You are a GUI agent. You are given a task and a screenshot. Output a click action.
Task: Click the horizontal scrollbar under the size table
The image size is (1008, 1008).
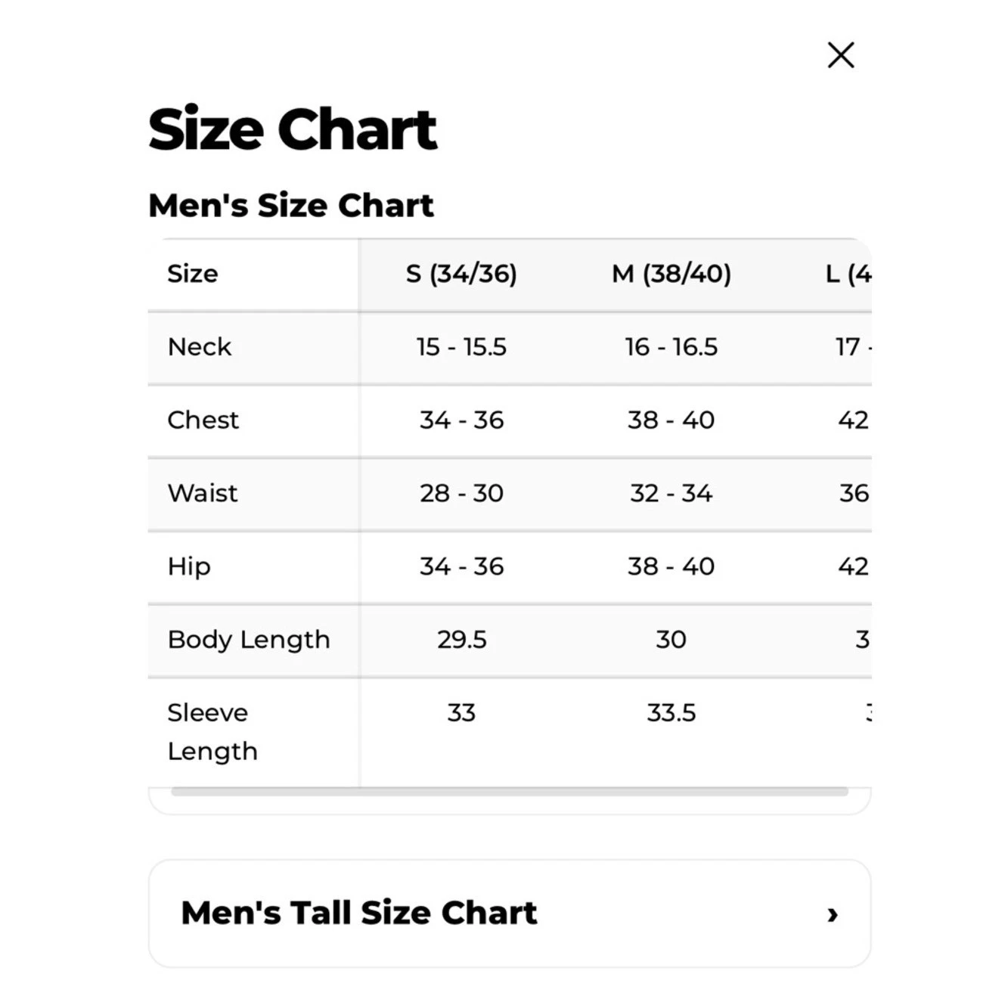coord(509,792)
